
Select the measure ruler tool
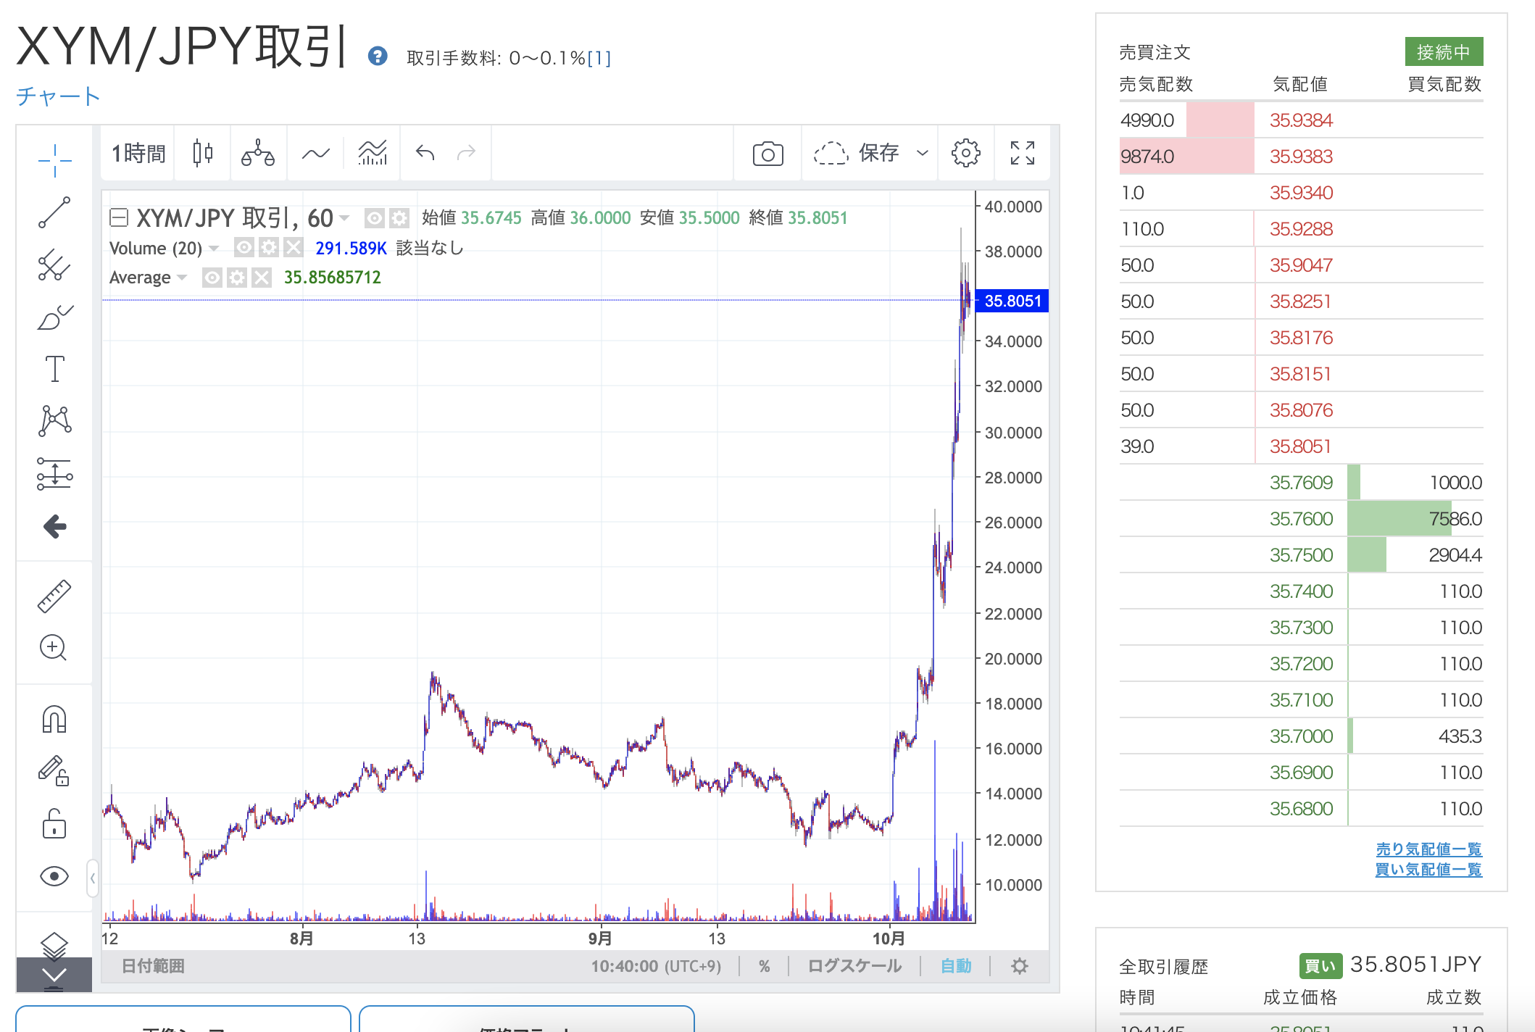[54, 594]
